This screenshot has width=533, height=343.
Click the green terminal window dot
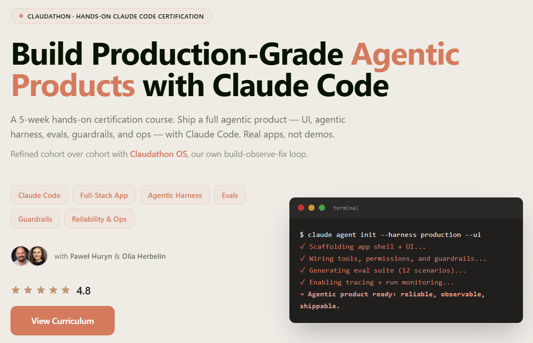pos(322,208)
